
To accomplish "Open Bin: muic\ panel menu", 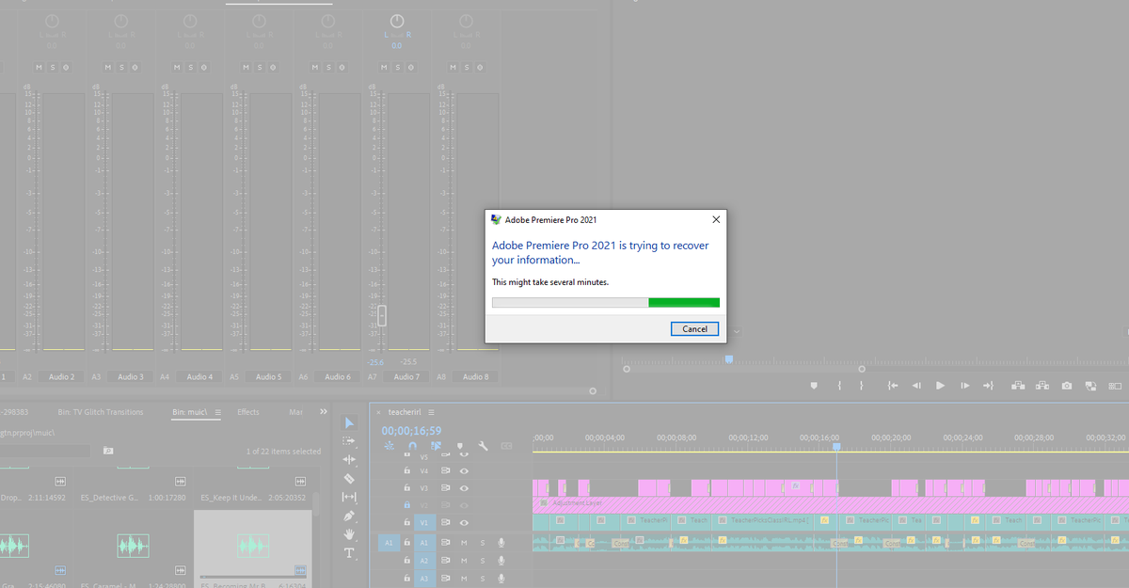I will pyautogui.click(x=217, y=412).
